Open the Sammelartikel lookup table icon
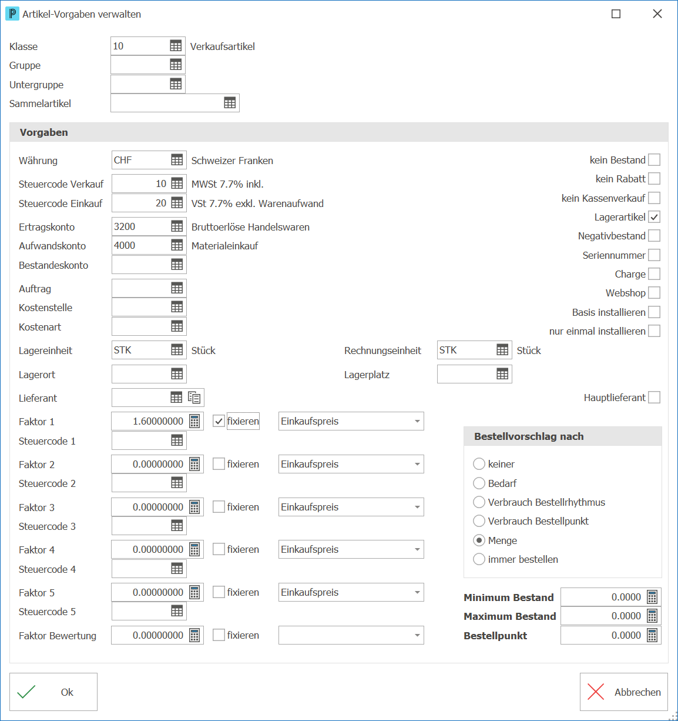The width and height of the screenshot is (678, 721). coord(230,103)
